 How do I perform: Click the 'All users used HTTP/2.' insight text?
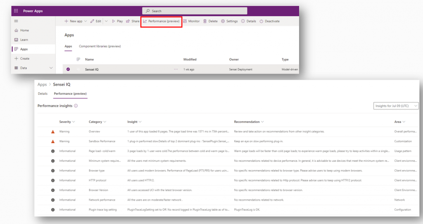click(x=141, y=180)
